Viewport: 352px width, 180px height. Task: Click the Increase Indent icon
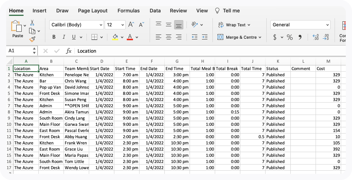tap(204, 37)
